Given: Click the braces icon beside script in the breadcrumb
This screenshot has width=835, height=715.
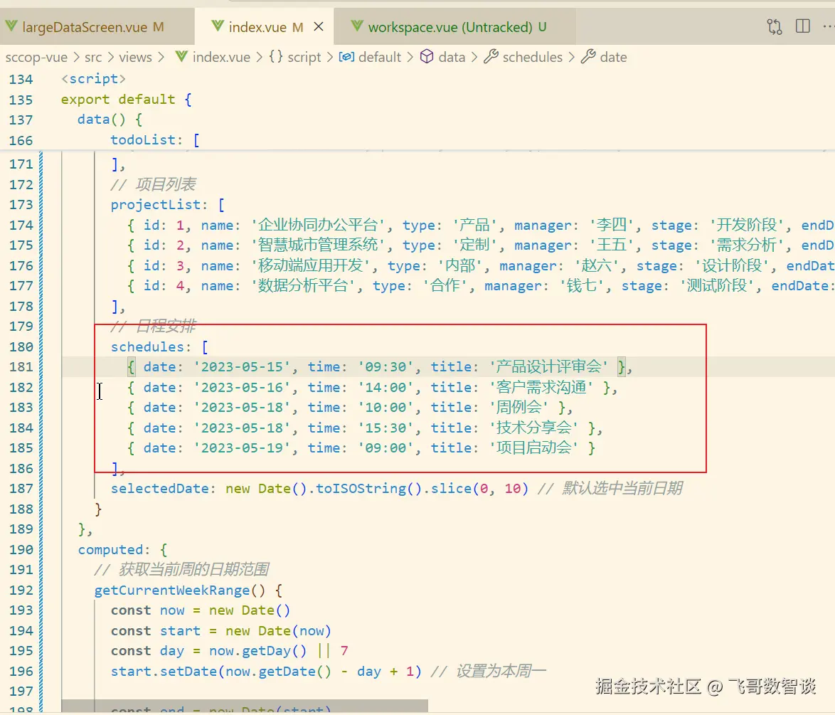Looking at the screenshot, I should coord(276,56).
